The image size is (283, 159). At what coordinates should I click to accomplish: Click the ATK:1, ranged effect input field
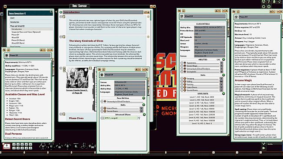121,118
